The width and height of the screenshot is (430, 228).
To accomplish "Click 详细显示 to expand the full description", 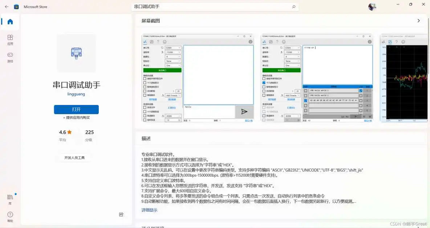I will 149,210.
